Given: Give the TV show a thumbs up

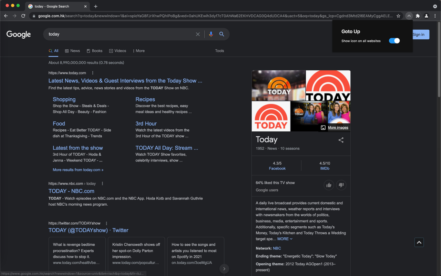Looking at the screenshot, I should click(x=329, y=185).
